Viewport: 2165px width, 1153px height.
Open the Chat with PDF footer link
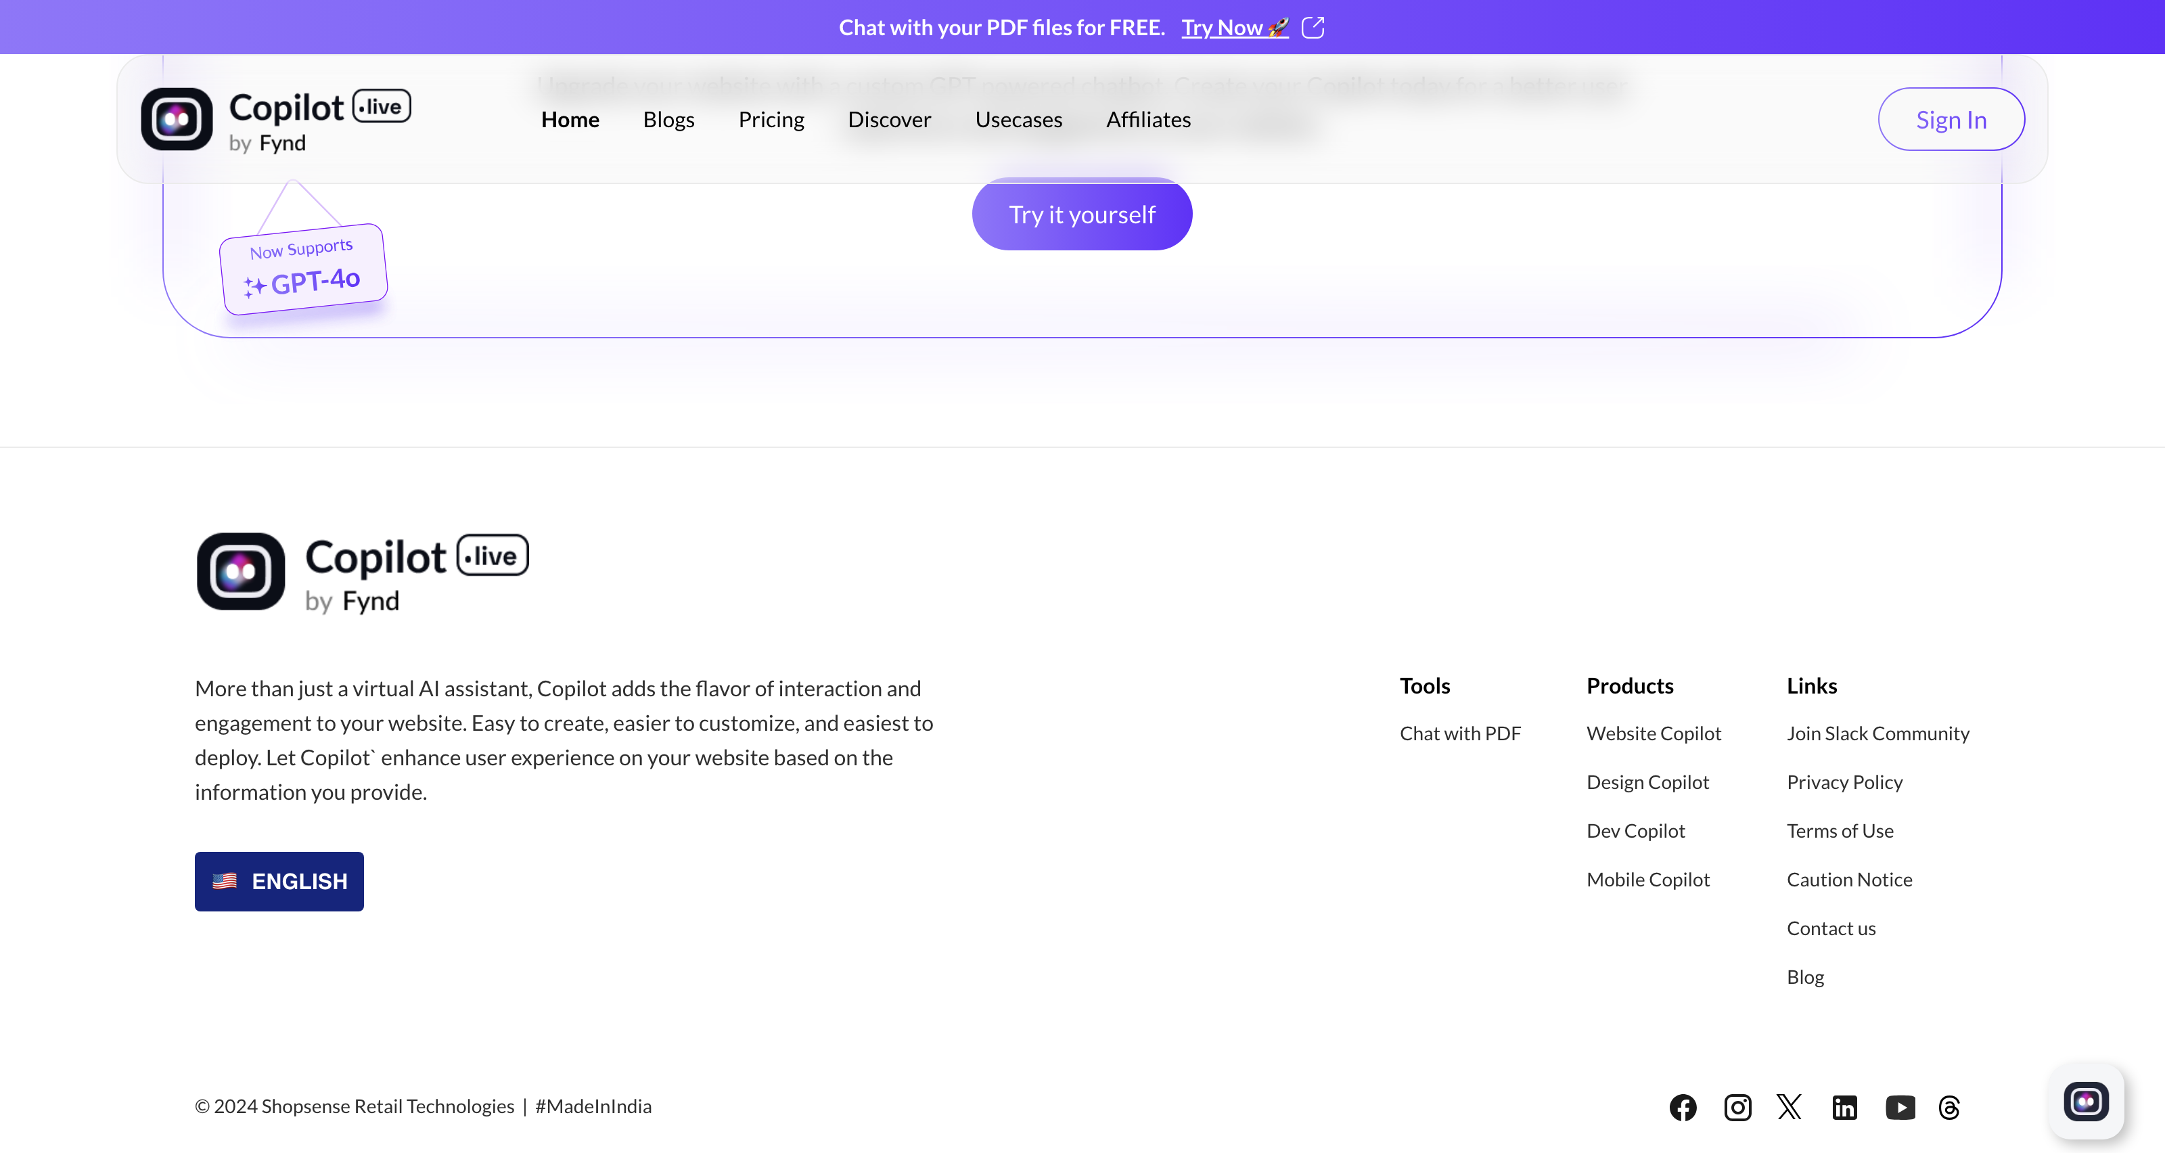(x=1461, y=733)
